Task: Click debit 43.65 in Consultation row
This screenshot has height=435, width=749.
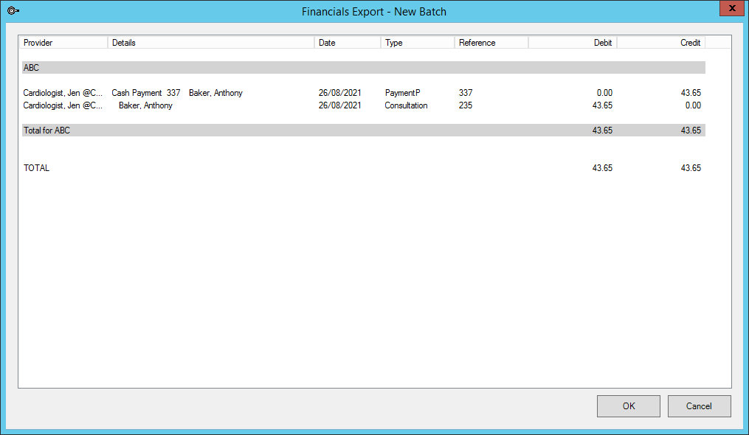Action: pyautogui.click(x=602, y=105)
